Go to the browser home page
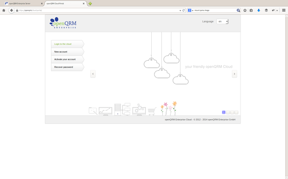The image size is (288, 179). coord(4,11)
